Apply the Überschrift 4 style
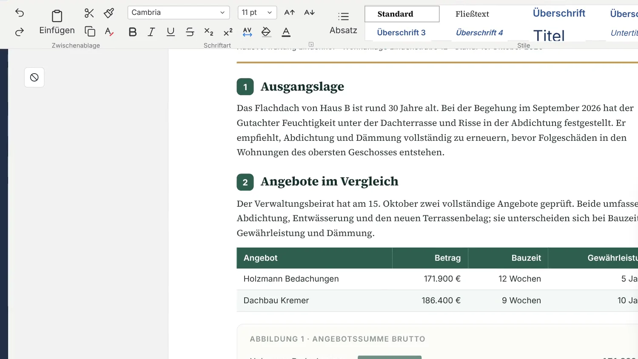This screenshot has height=359, width=638. click(479, 33)
